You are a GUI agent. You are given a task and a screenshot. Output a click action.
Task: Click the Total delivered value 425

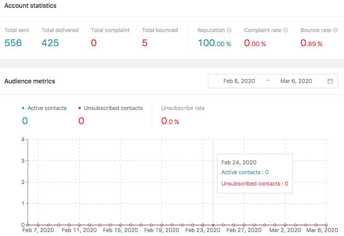click(50, 43)
